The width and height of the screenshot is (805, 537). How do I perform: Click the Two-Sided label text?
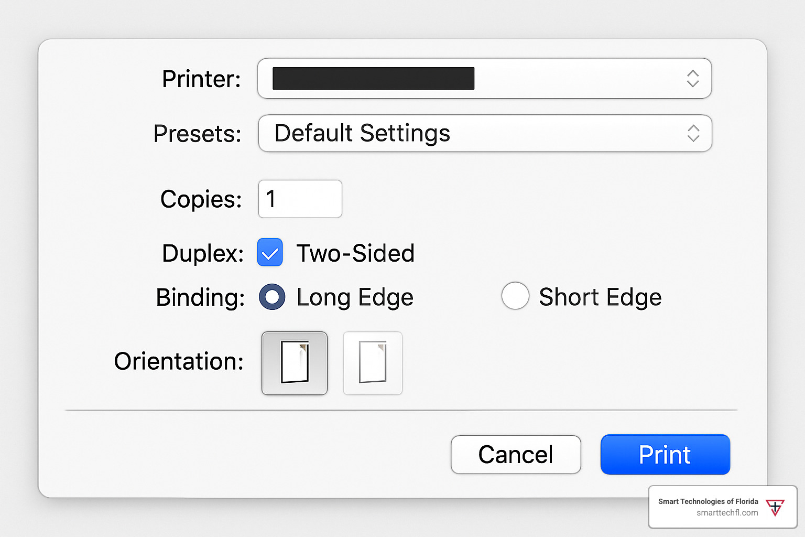355,253
